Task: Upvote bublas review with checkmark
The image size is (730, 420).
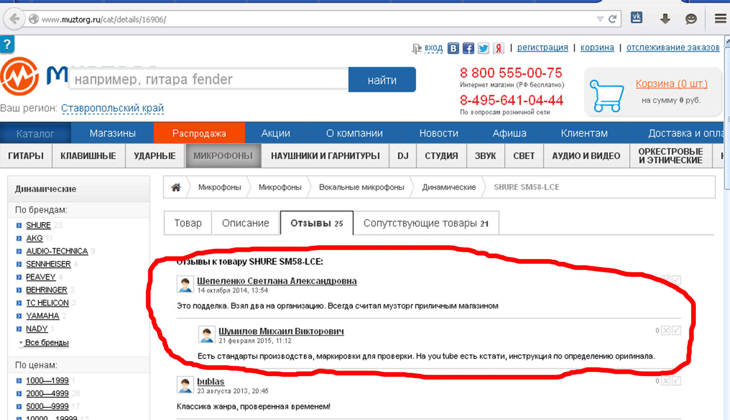Action: [676, 381]
